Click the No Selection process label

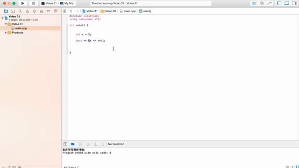[116, 144]
